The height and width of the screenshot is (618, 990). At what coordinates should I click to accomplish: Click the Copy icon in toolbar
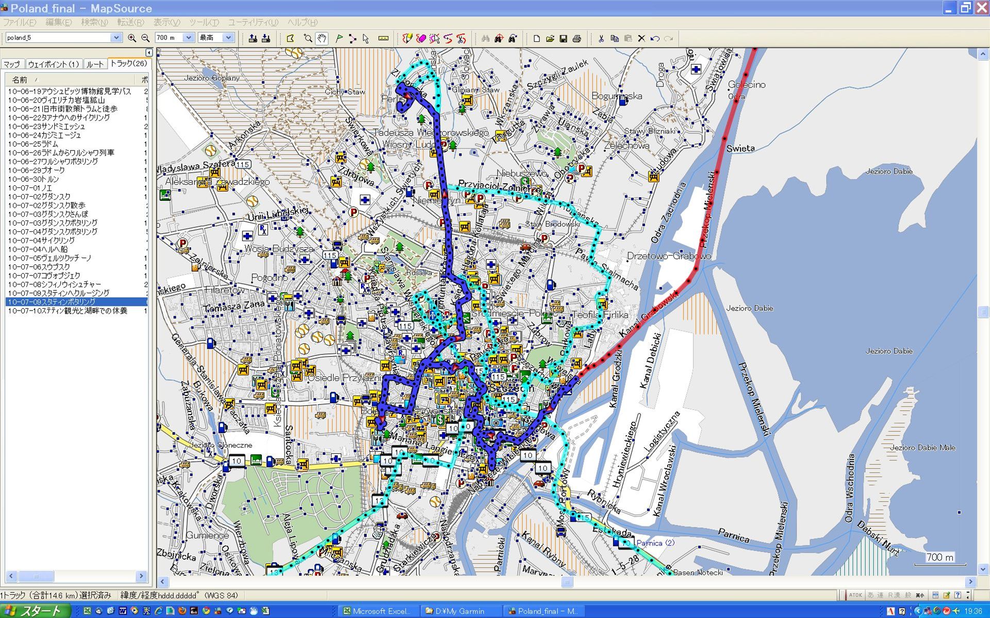point(615,38)
